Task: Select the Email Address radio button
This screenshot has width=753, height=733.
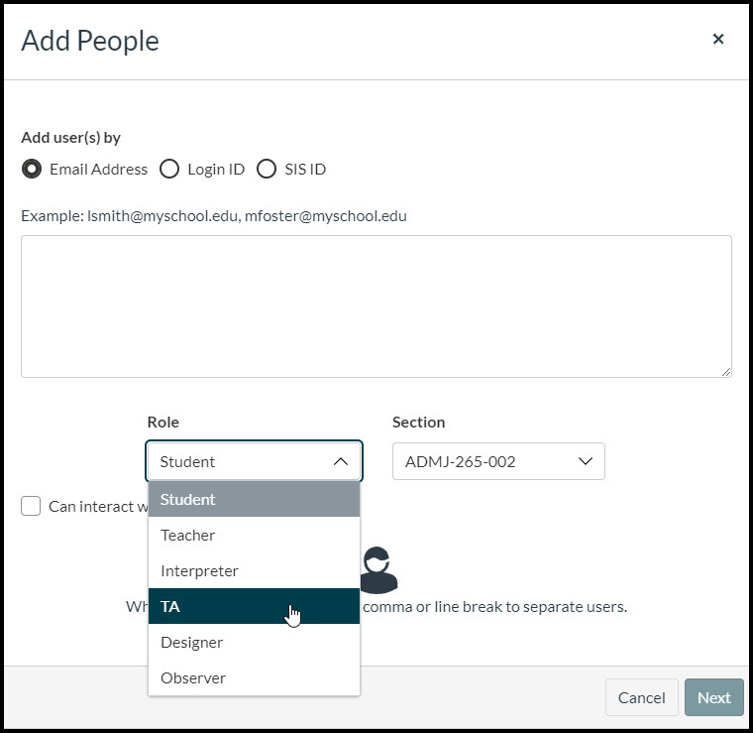Action: click(x=32, y=169)
